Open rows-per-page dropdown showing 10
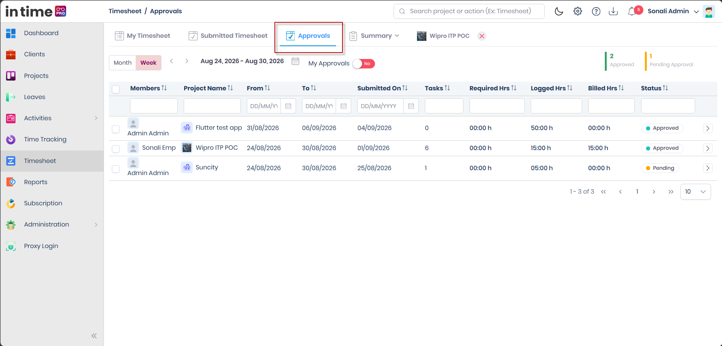Image resolution: width=722 pixels, height=346 pixels. 696,192
